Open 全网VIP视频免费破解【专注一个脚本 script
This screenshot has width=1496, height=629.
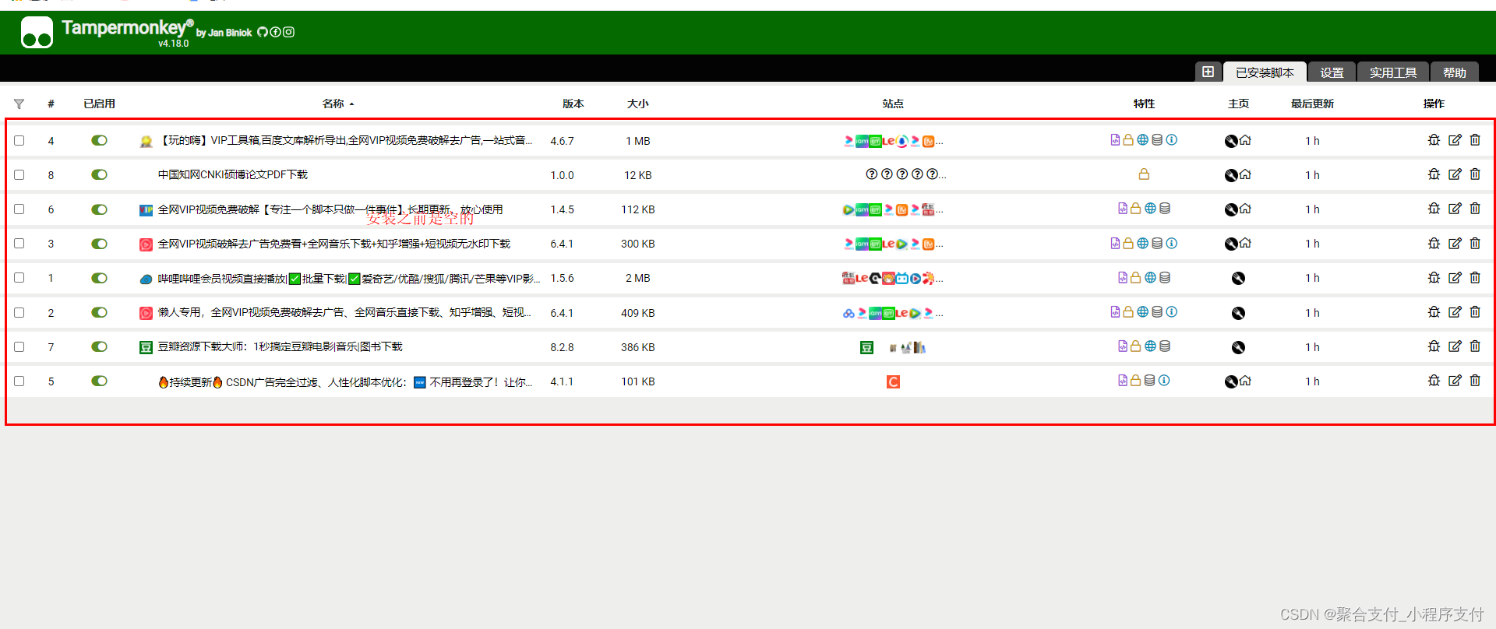pyautogui.click(x=330, y=209)
